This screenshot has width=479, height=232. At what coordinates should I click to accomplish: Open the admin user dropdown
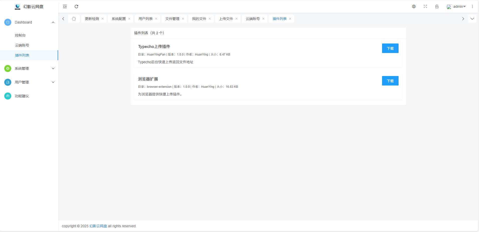[x=456, y=6]
